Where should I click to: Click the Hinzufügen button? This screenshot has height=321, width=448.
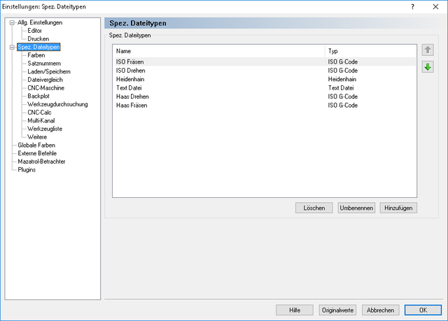click(398, 208)
